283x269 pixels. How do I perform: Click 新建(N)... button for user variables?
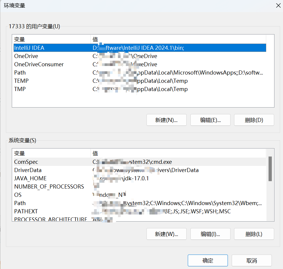166,120
